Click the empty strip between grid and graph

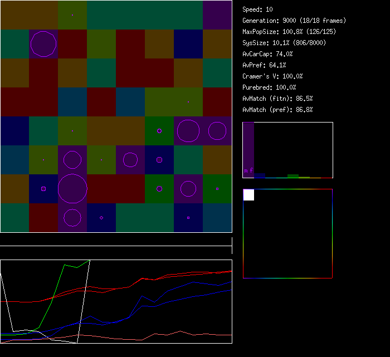pos(116,240)
